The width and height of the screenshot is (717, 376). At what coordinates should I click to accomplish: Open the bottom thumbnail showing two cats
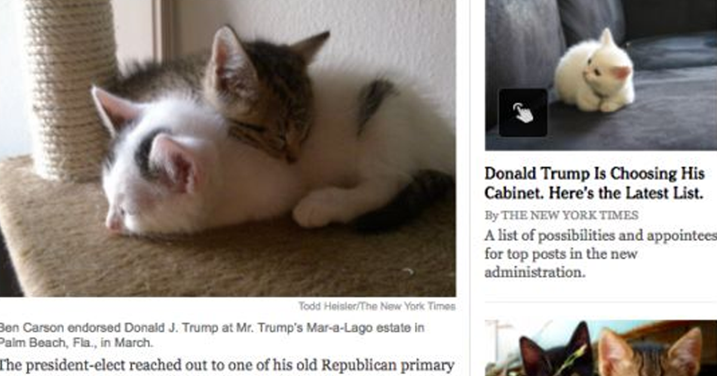601,348
